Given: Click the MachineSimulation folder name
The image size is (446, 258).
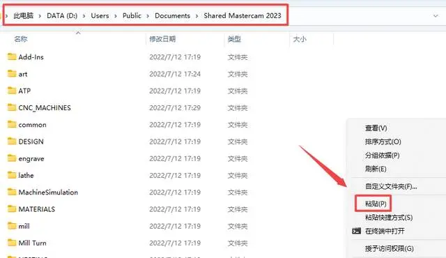Looking at the screenshot, I should pos(48,192).
